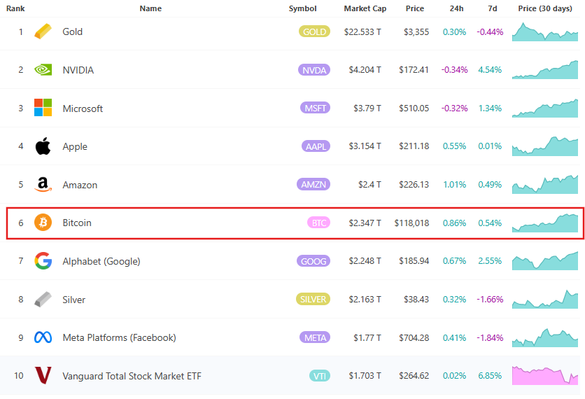The image size is (585, 399).
Task: Click the Silver bar icon
Action: pyautogui.click(x=43, y=300)
